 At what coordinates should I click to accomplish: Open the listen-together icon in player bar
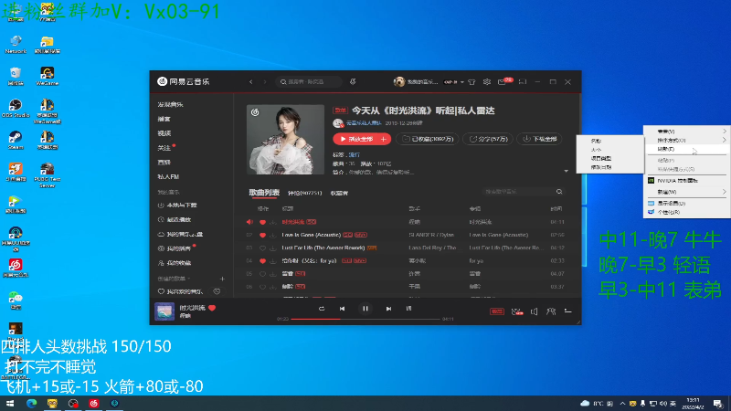pyautogui.click(x=551, y=311)
